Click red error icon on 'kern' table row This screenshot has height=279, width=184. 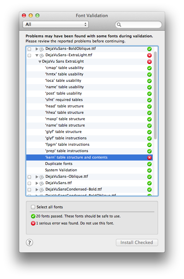point(149,158)
